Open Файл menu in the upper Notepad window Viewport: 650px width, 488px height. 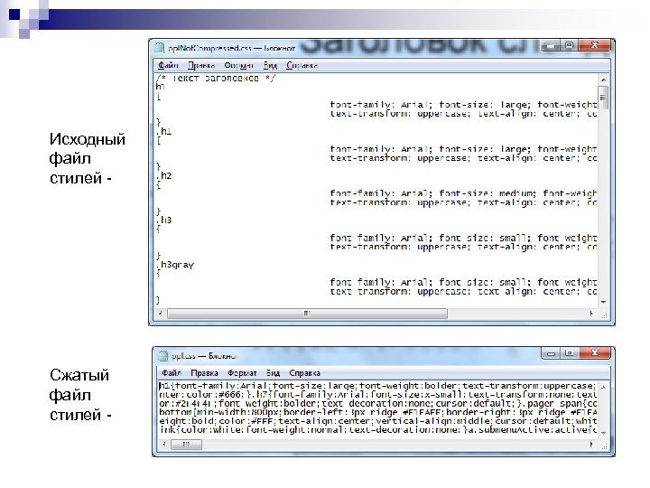click(168, 65)
